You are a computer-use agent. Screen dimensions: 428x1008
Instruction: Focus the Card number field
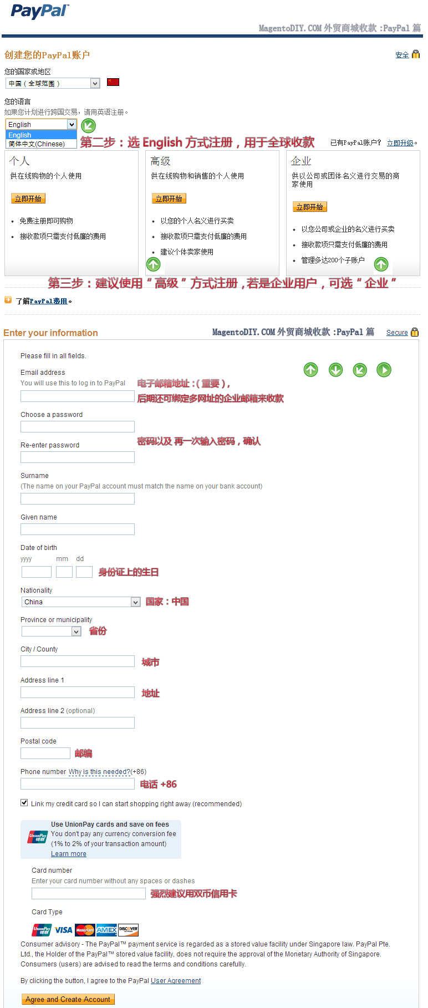pyautogui.click(x=89, y=893)
